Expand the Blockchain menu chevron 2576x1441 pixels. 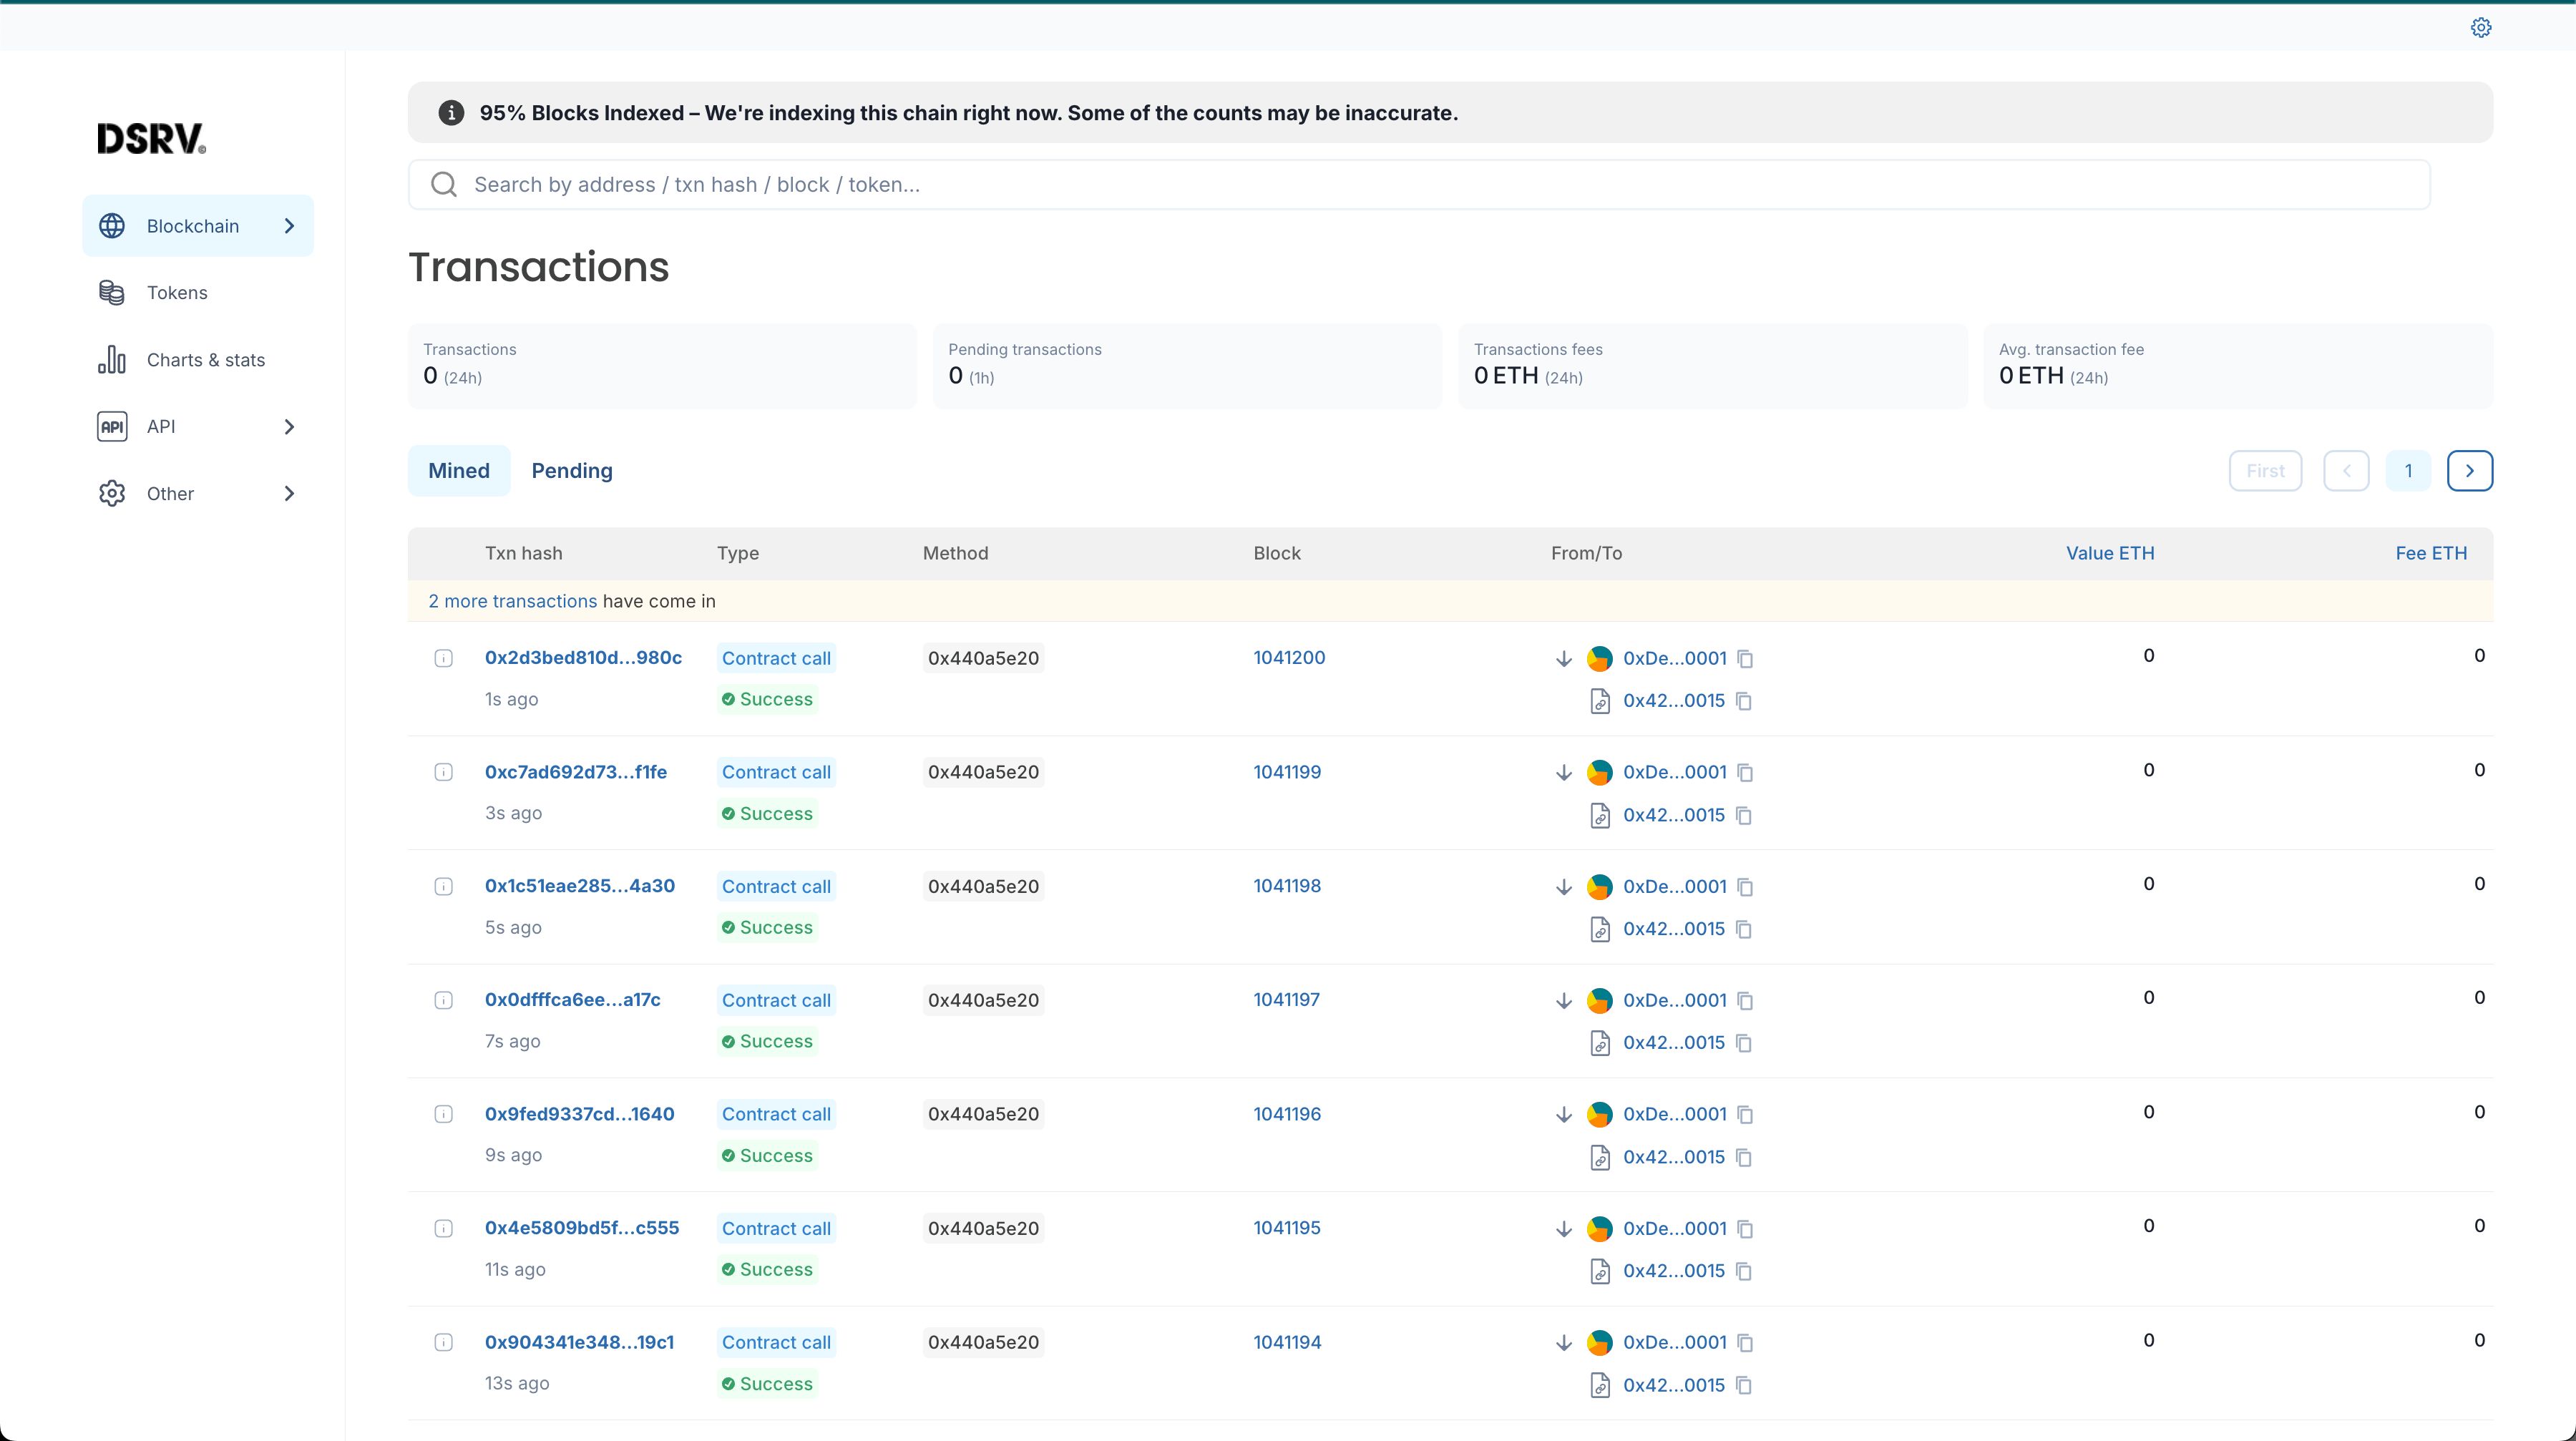[x=289, y=226]
